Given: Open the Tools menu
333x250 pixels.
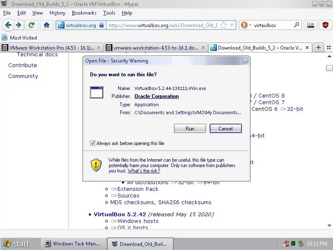Looking at the screenshot, I should pos(109,13).
